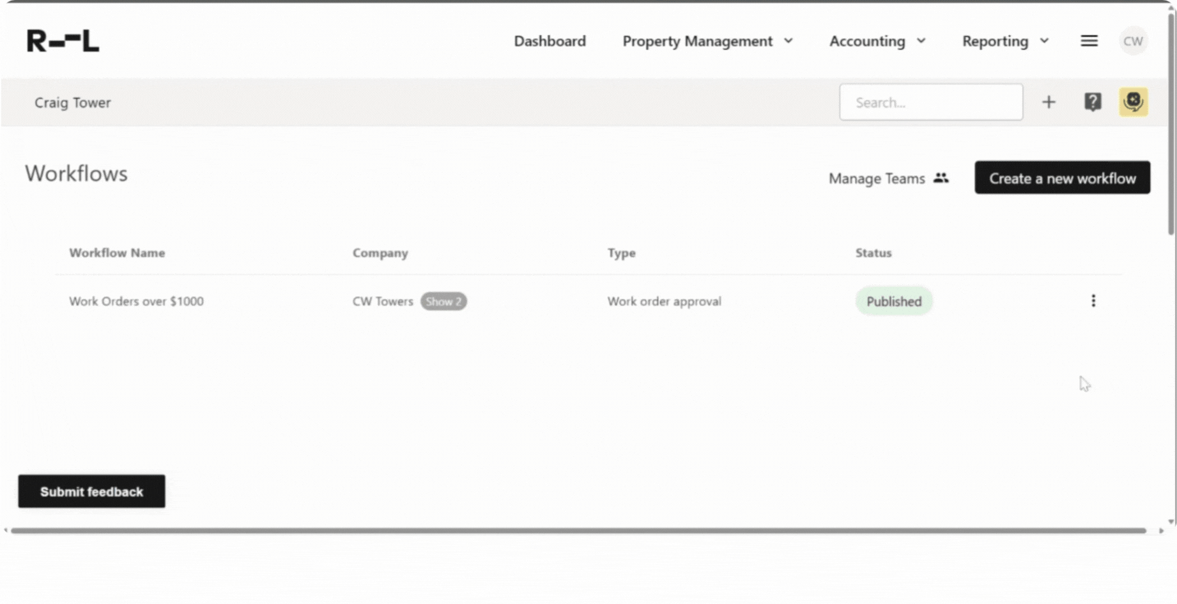Open the three-dot menu for Work Orders workflow
The image size is (1177, 604).
pos(1093,300)
